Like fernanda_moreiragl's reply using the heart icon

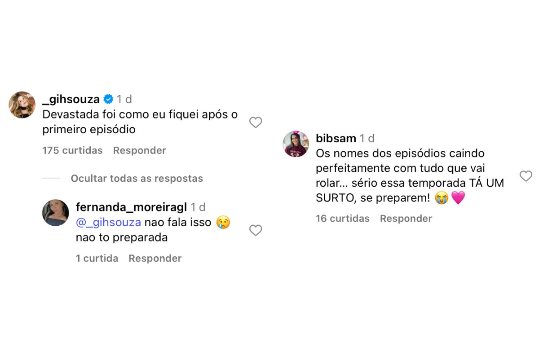point(256,230)
